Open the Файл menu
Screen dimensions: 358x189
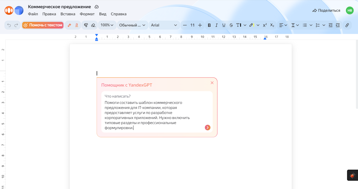[33, 14]
